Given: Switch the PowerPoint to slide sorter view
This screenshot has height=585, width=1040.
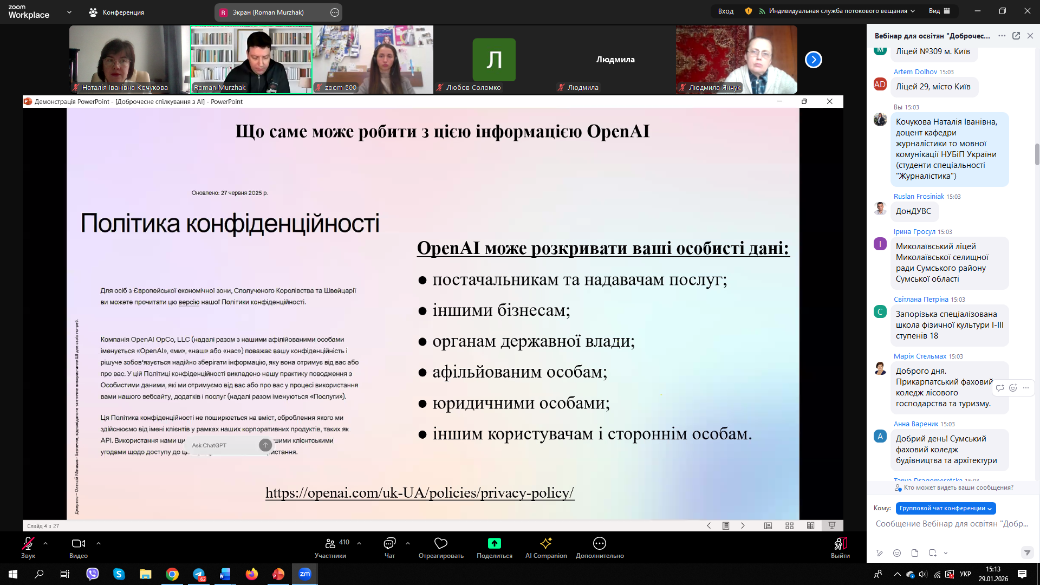Looking at the screenshot, I should click(789, 525).
